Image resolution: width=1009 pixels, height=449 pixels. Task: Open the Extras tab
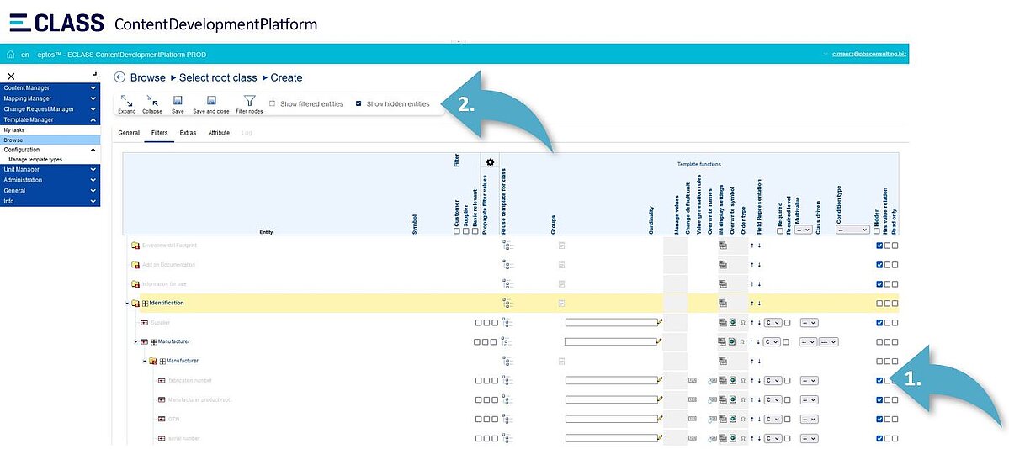(x=188, y=133)
